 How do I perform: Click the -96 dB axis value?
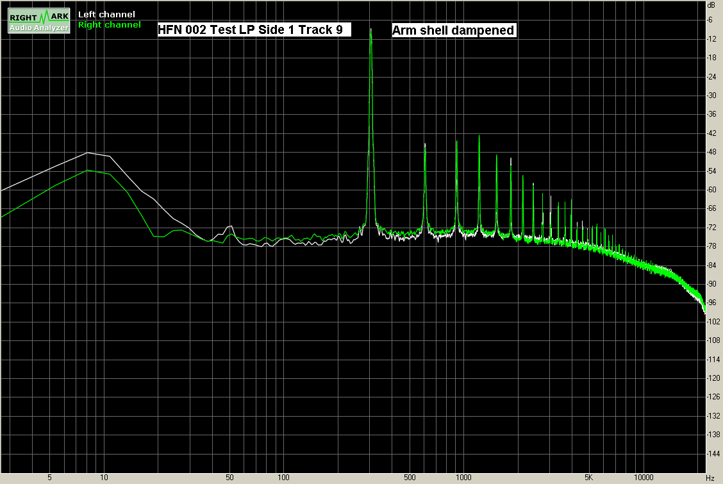point(712,303)
